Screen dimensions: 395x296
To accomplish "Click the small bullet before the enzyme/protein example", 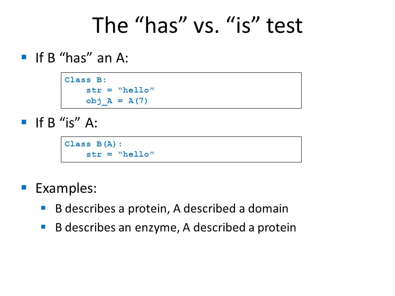I will 43,227.
